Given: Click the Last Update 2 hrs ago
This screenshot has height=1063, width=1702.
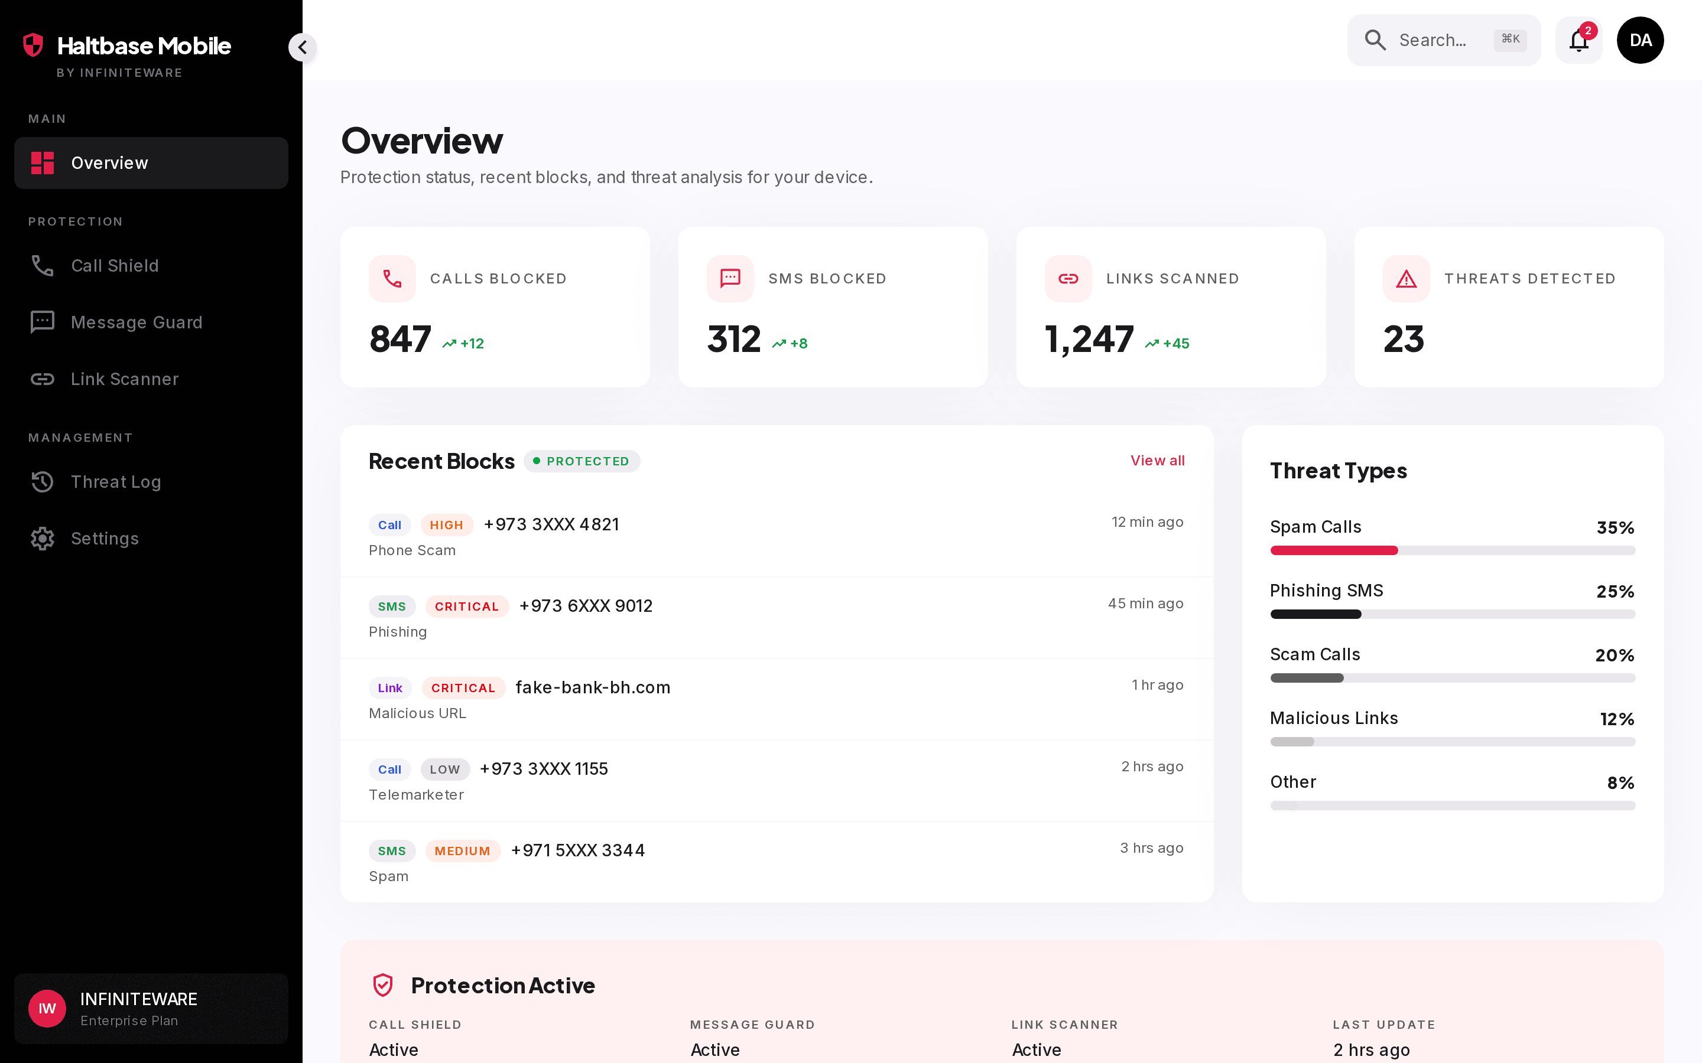Looking at the screenshot, I should [x=1372, y=1049].
